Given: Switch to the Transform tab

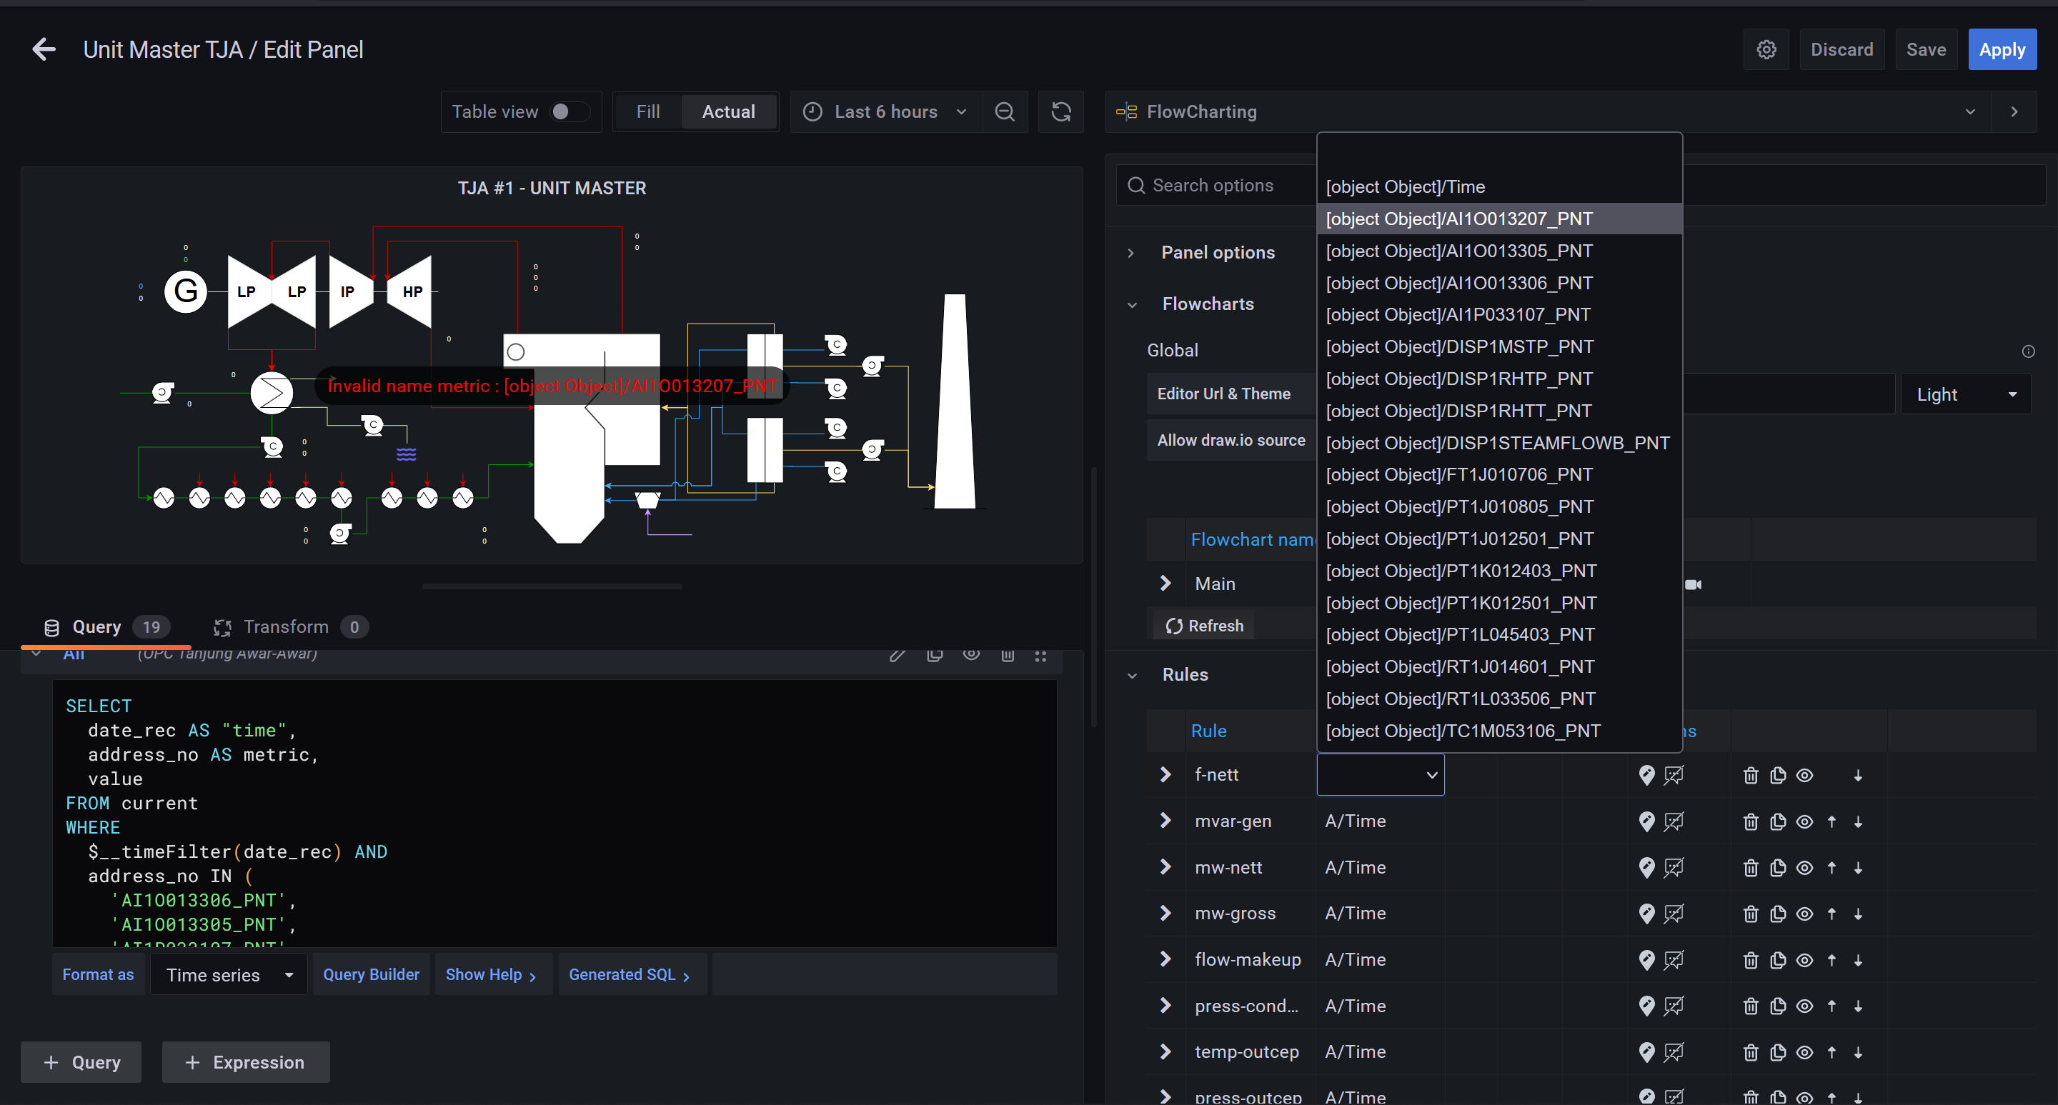Looking at the screenshot, I should (285, 626).
